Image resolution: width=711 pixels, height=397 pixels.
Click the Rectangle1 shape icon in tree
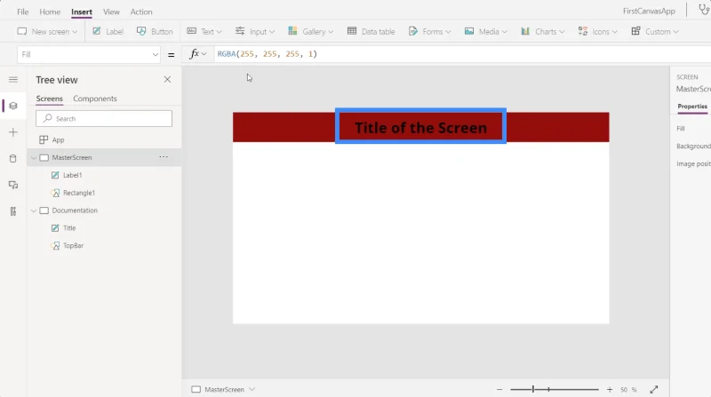(55, 193)
